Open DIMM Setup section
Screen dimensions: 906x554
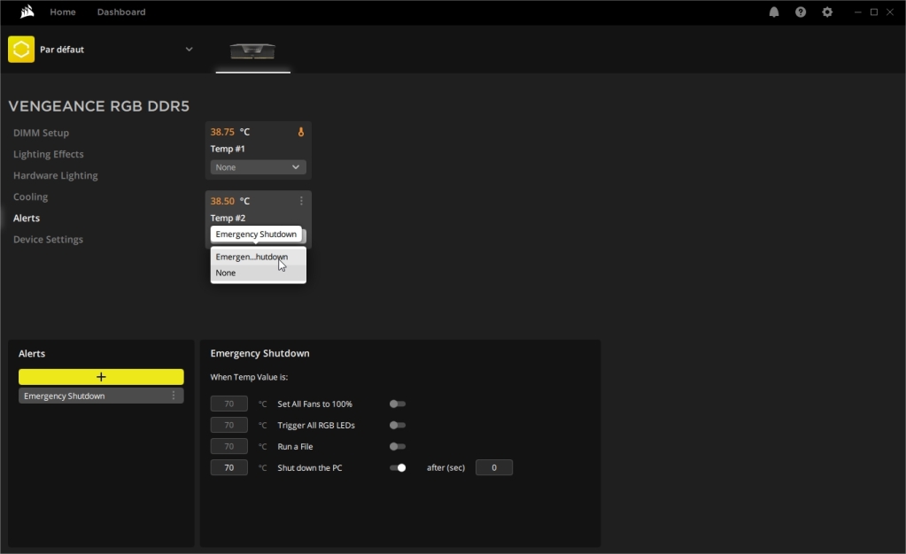coord(41,133)
